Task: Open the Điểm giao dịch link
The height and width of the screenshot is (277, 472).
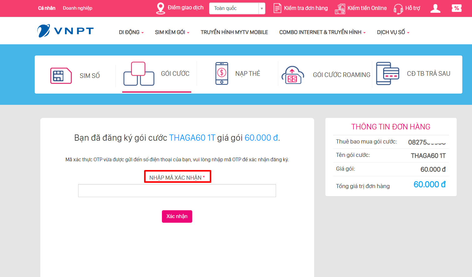Action: 185,7
